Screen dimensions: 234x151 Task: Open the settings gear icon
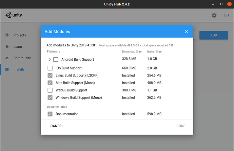(214, 15)
